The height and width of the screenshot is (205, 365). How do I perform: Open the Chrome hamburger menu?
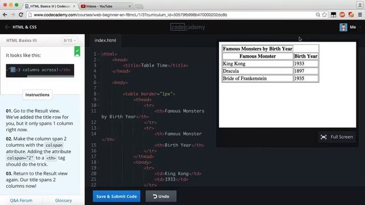[x=360, y=15]
